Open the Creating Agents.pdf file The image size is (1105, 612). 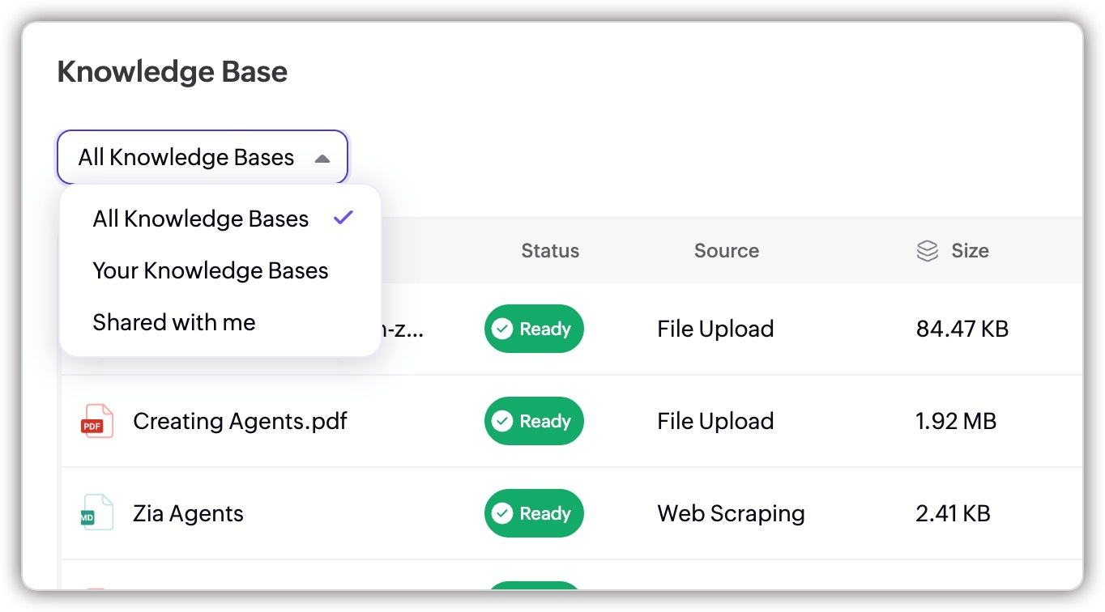(240, 422)
